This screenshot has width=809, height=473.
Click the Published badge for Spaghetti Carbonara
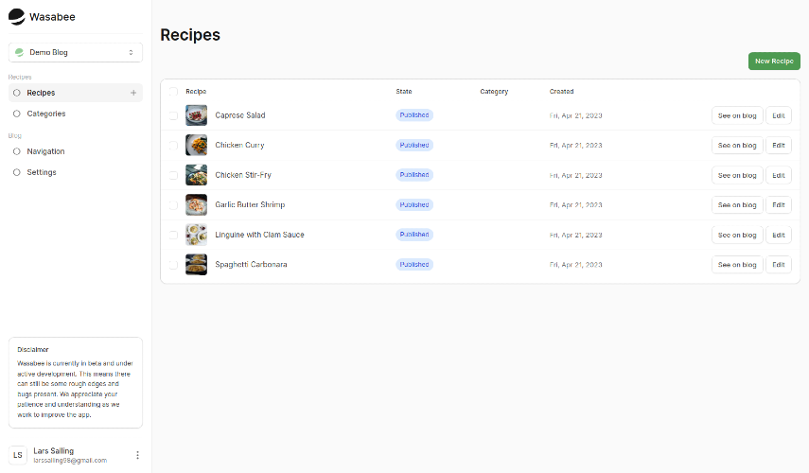(x=414, y=264)
